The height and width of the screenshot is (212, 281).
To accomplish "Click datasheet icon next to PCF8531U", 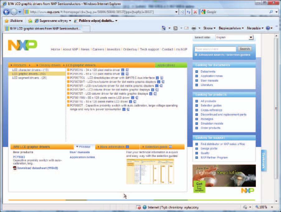I will pyautogui.click(x=127, y=70).
